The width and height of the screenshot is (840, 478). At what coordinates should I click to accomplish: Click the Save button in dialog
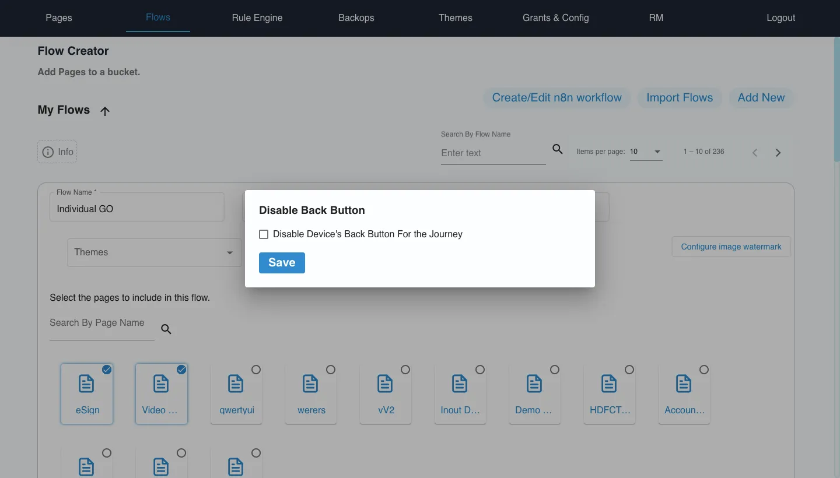(x=282, y=263)
